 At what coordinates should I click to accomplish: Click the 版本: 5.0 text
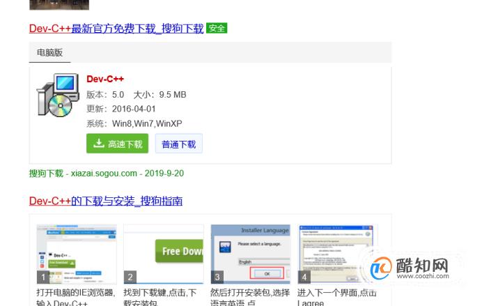click(105, 95)
